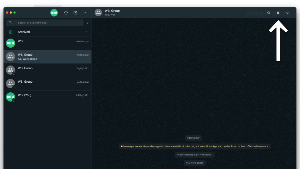Select the WBI Group chat showing 'You were added'
The image size is (300, 169).
pos(47,57)
